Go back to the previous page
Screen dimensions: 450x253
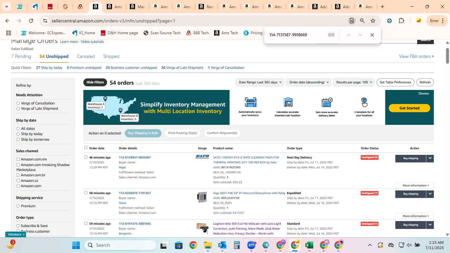pyautogui.click(x=7, y=21)
